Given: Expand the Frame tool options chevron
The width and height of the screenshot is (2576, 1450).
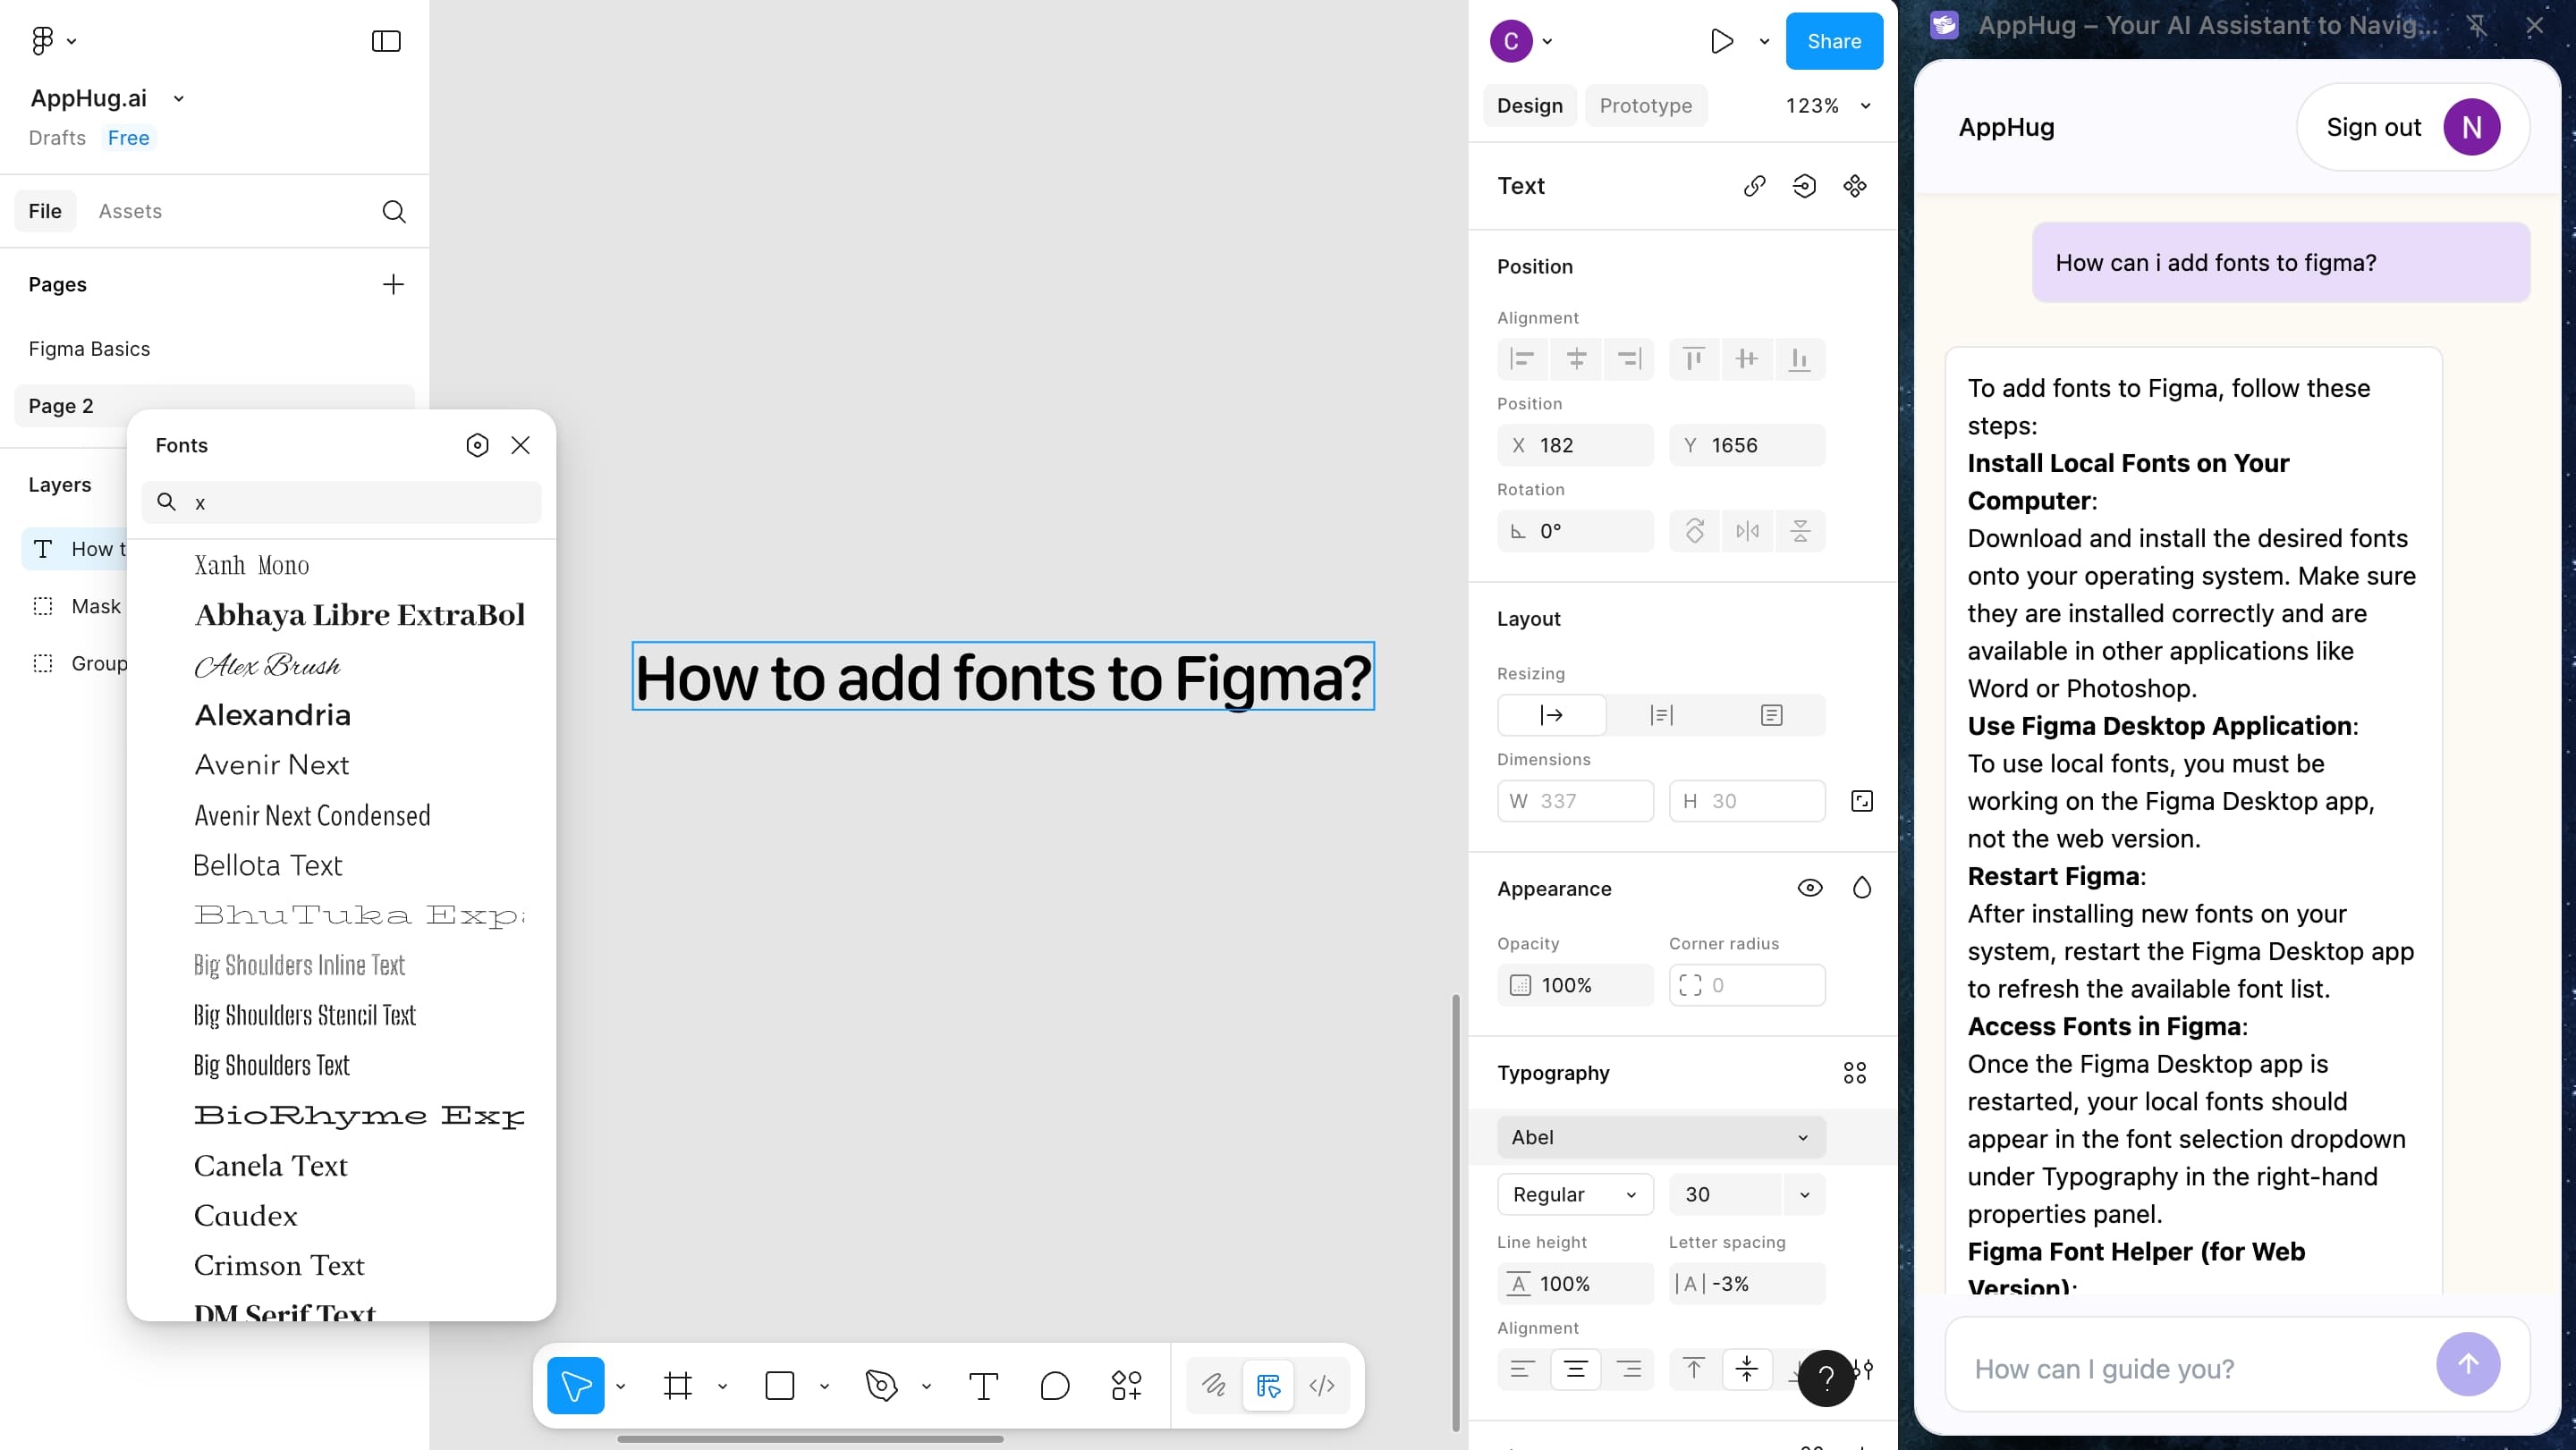Looking at the screenshot, I should pos(722,1386).
